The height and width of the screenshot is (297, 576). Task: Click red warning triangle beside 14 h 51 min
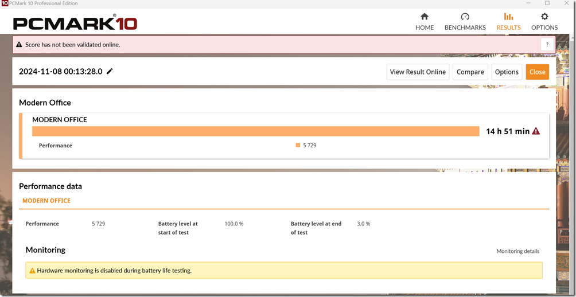[536, 131]
